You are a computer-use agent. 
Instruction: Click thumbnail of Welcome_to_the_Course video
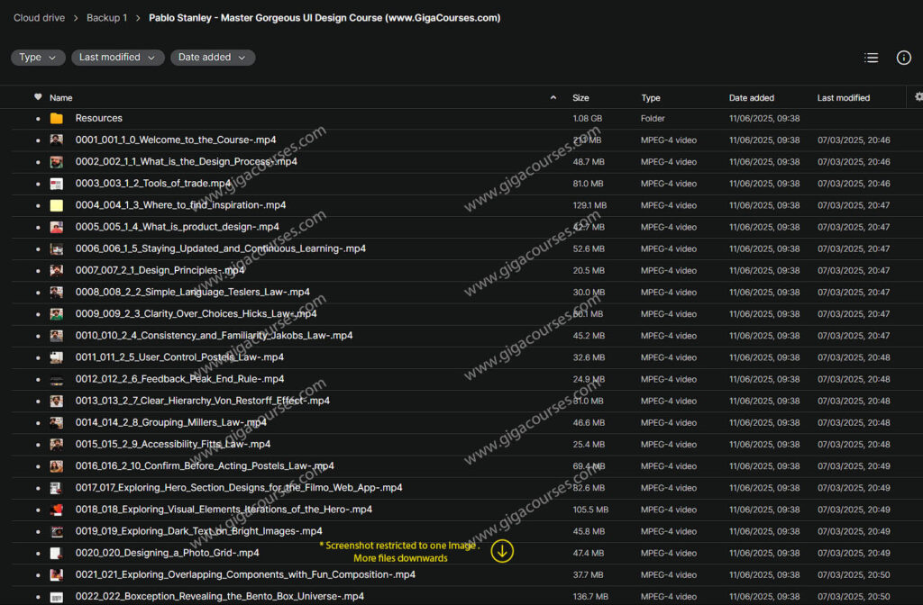[x=57, y=140]
